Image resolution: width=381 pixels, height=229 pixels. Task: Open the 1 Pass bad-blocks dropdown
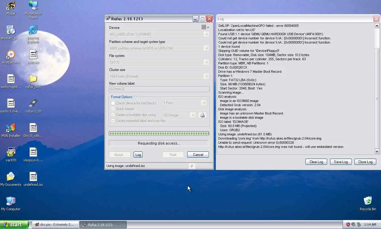[x=185, y=103]
